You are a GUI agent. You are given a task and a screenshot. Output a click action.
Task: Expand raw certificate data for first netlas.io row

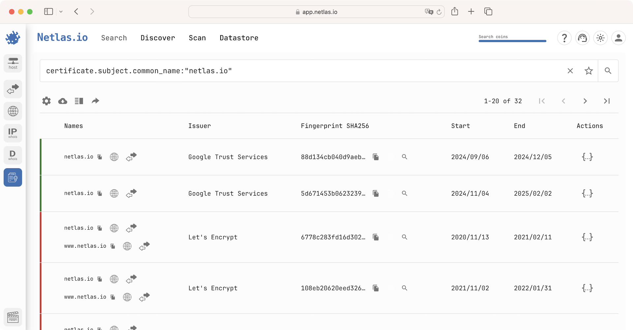tap(587, 157)
